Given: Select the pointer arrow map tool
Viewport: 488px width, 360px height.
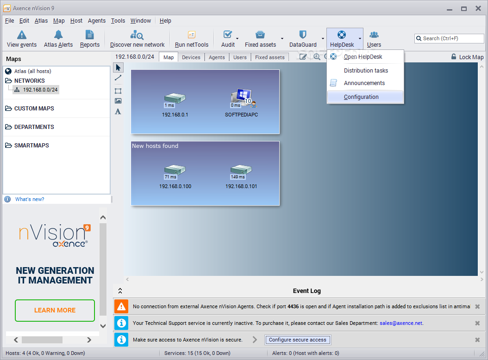Looking at the screenshot, I should (118, 67).
